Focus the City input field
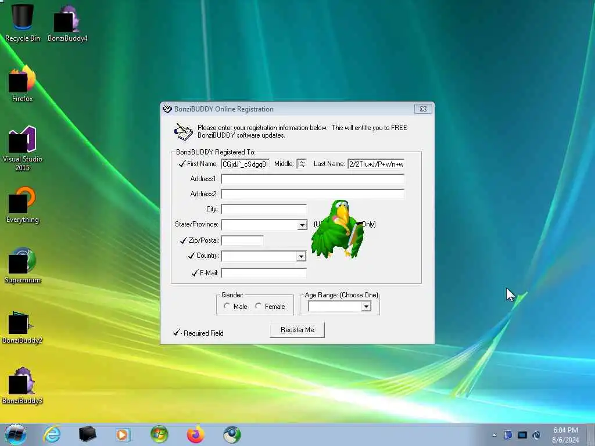 pos(264,209)
